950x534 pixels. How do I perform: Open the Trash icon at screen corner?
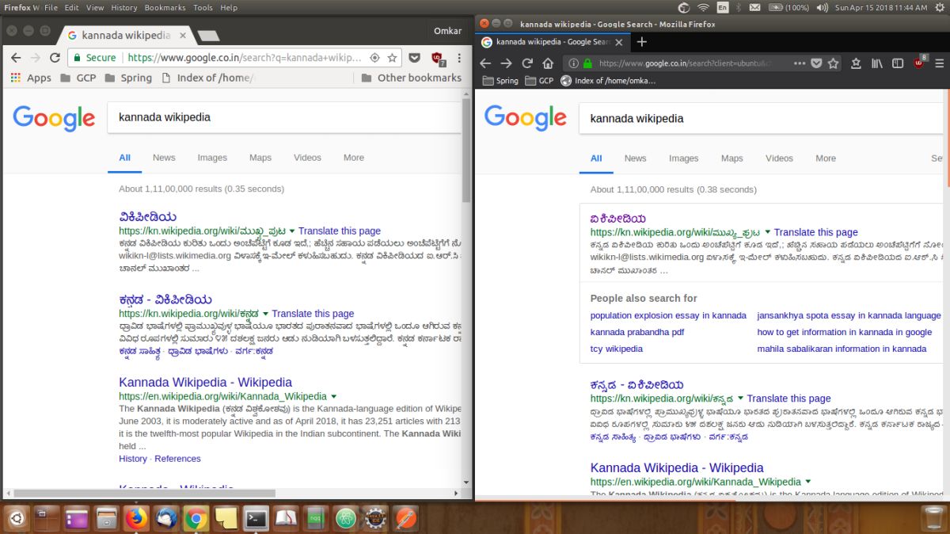click(x=933, y=518)
